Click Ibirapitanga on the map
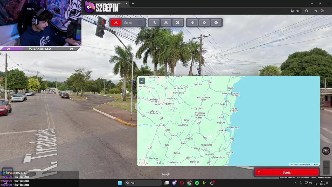The image size is (332, 187). [x=206, y=145]
